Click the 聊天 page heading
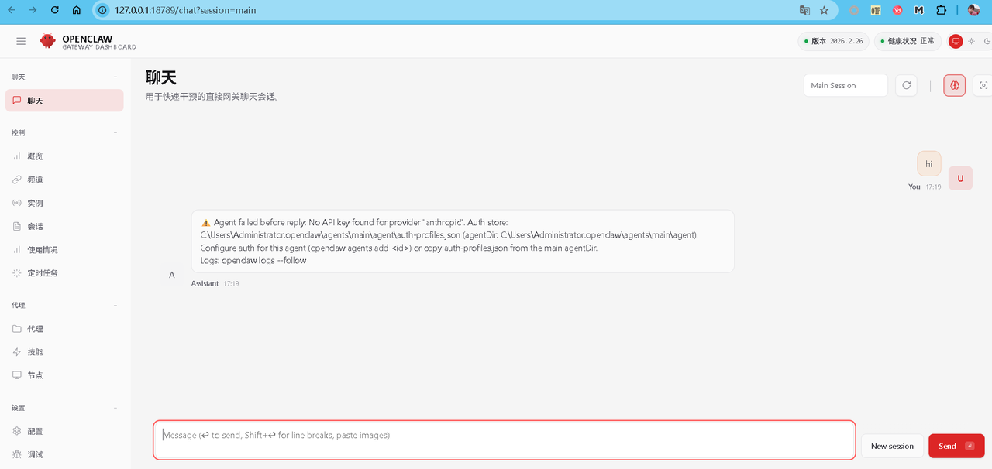This screenshot has width=992, height=469. point(161,77)
